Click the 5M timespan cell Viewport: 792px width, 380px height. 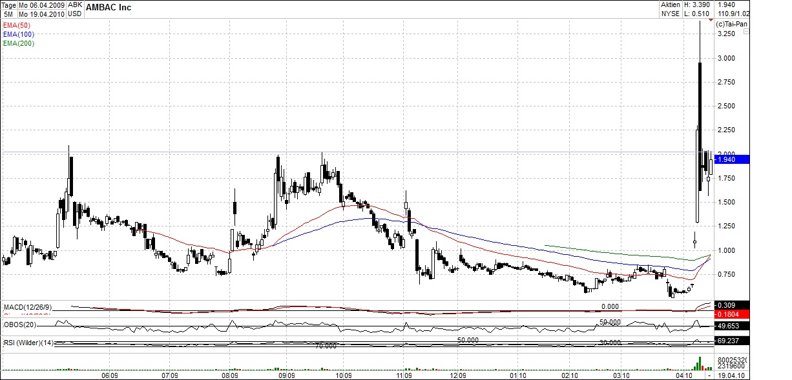10,13
